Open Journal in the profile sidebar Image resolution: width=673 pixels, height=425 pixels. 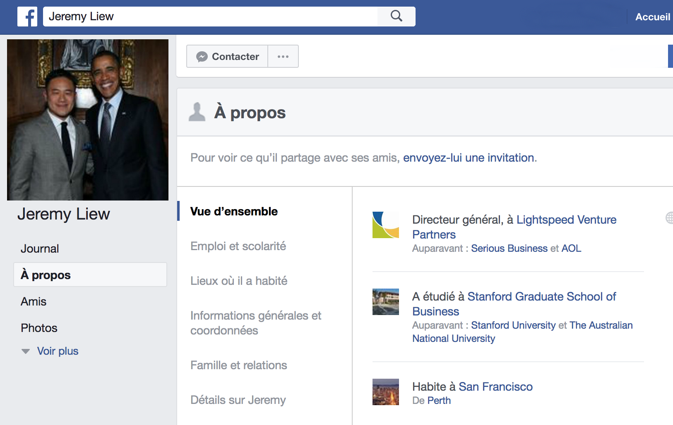(40, 248)
